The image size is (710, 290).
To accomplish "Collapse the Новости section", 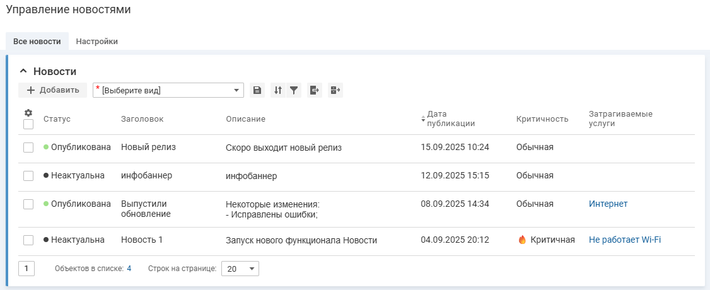I will pos(23,71).
